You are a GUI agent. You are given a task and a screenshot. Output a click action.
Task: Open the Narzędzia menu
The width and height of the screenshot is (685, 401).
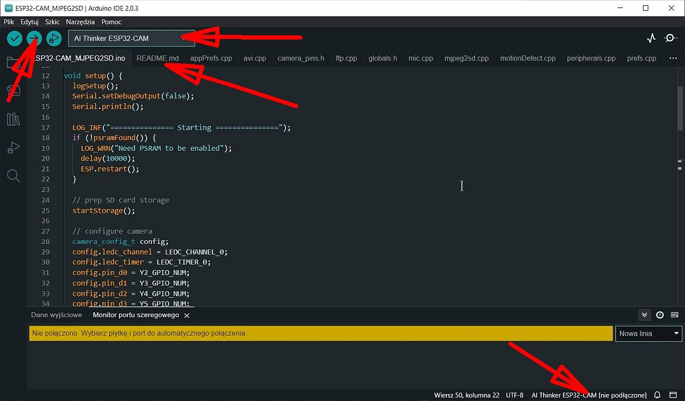[80, 22]
